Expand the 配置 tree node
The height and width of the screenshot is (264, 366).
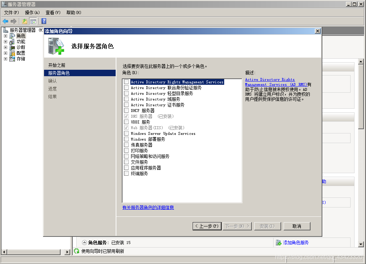5,53
